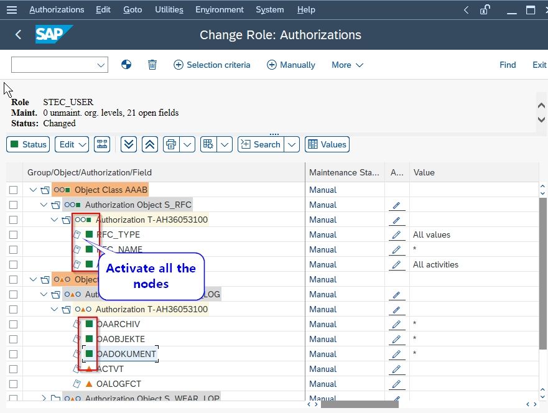Viewport: 548px width, 413px height.
Task: Click the folder icon of Authorization Object S_RFC
Action: [x=55, y=205]
